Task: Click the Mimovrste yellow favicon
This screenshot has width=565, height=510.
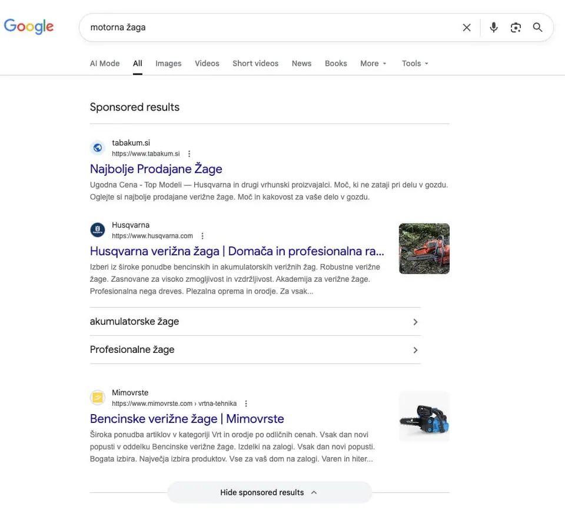Action: [x=98, y=398]
